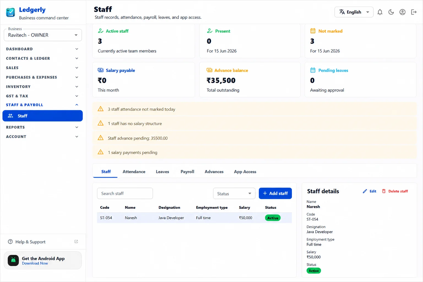Expand the PURCHASES & EXPENSES section
The width and height of the screenshot is (423, 282).
click(42, 77)
